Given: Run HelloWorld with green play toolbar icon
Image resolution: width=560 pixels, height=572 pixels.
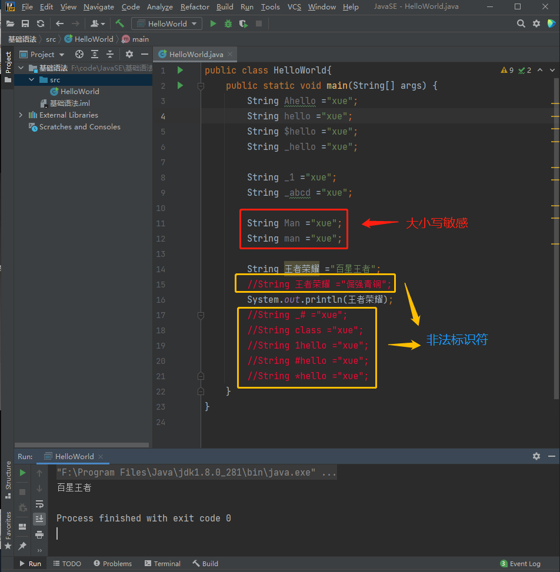Looking at the screenshot, I should (213, 24).
